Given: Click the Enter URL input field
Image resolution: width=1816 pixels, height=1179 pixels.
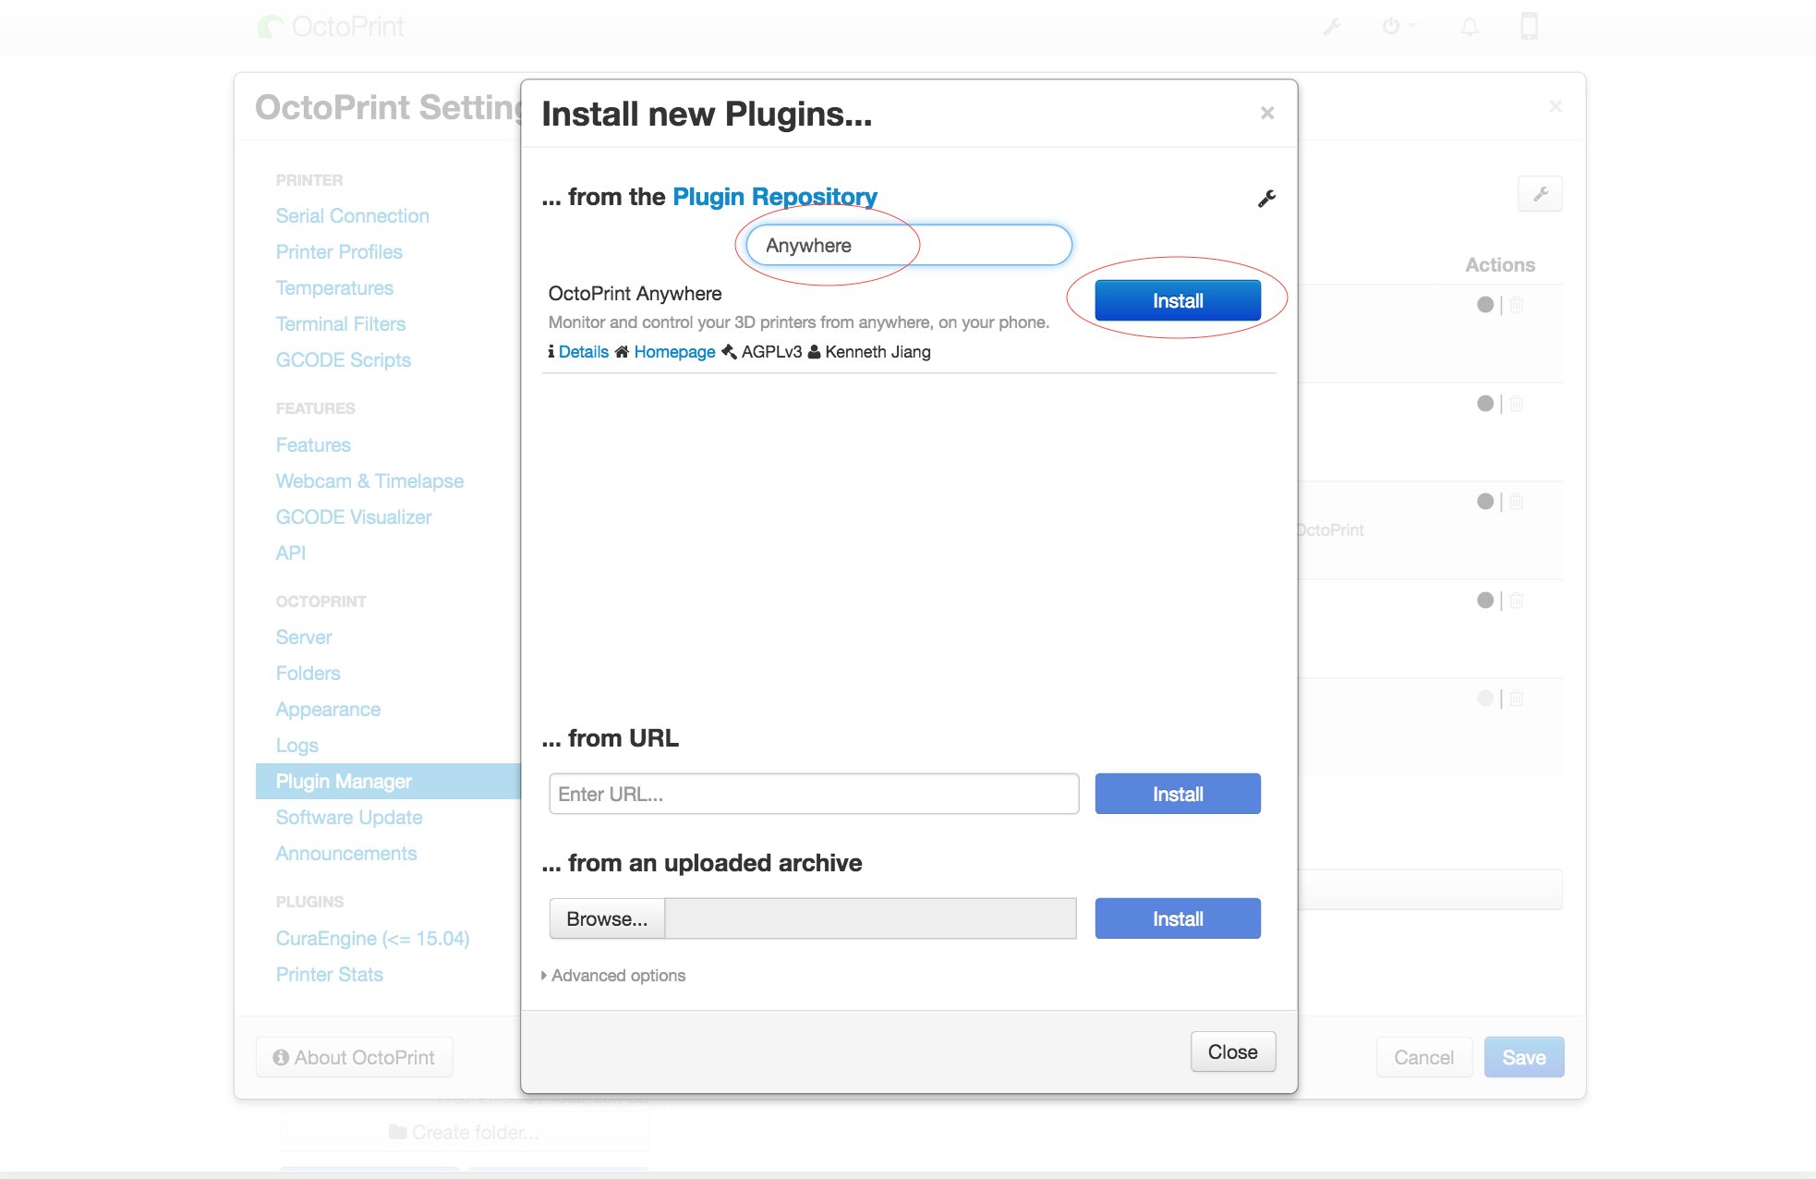Looking at the screenshot, I should click(814, 794).
